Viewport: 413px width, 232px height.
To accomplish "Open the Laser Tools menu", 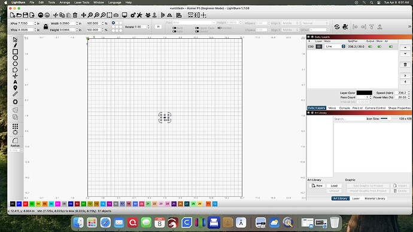I will click(81, 2).
